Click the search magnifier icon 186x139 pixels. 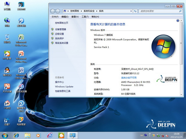click(x=180, y=11)
